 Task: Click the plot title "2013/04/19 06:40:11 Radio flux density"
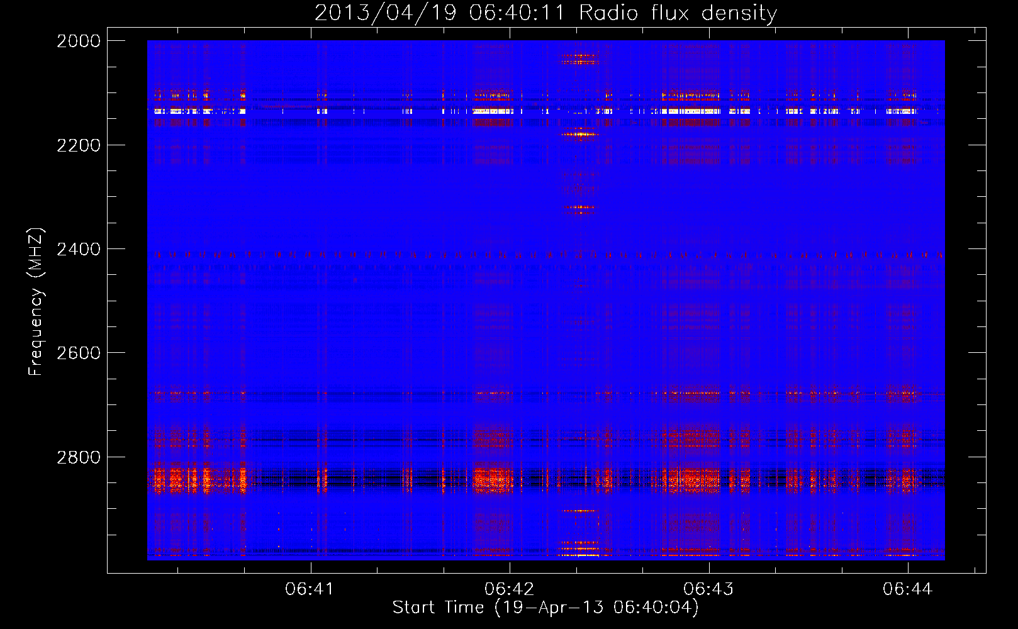545,13
